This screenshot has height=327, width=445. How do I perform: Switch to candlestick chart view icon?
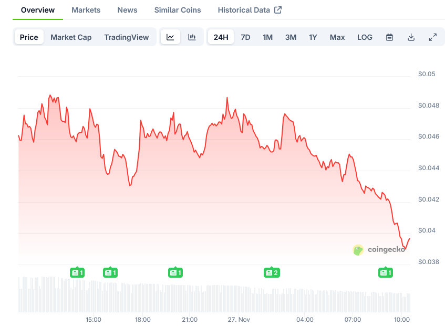click(x=192, y=37)
